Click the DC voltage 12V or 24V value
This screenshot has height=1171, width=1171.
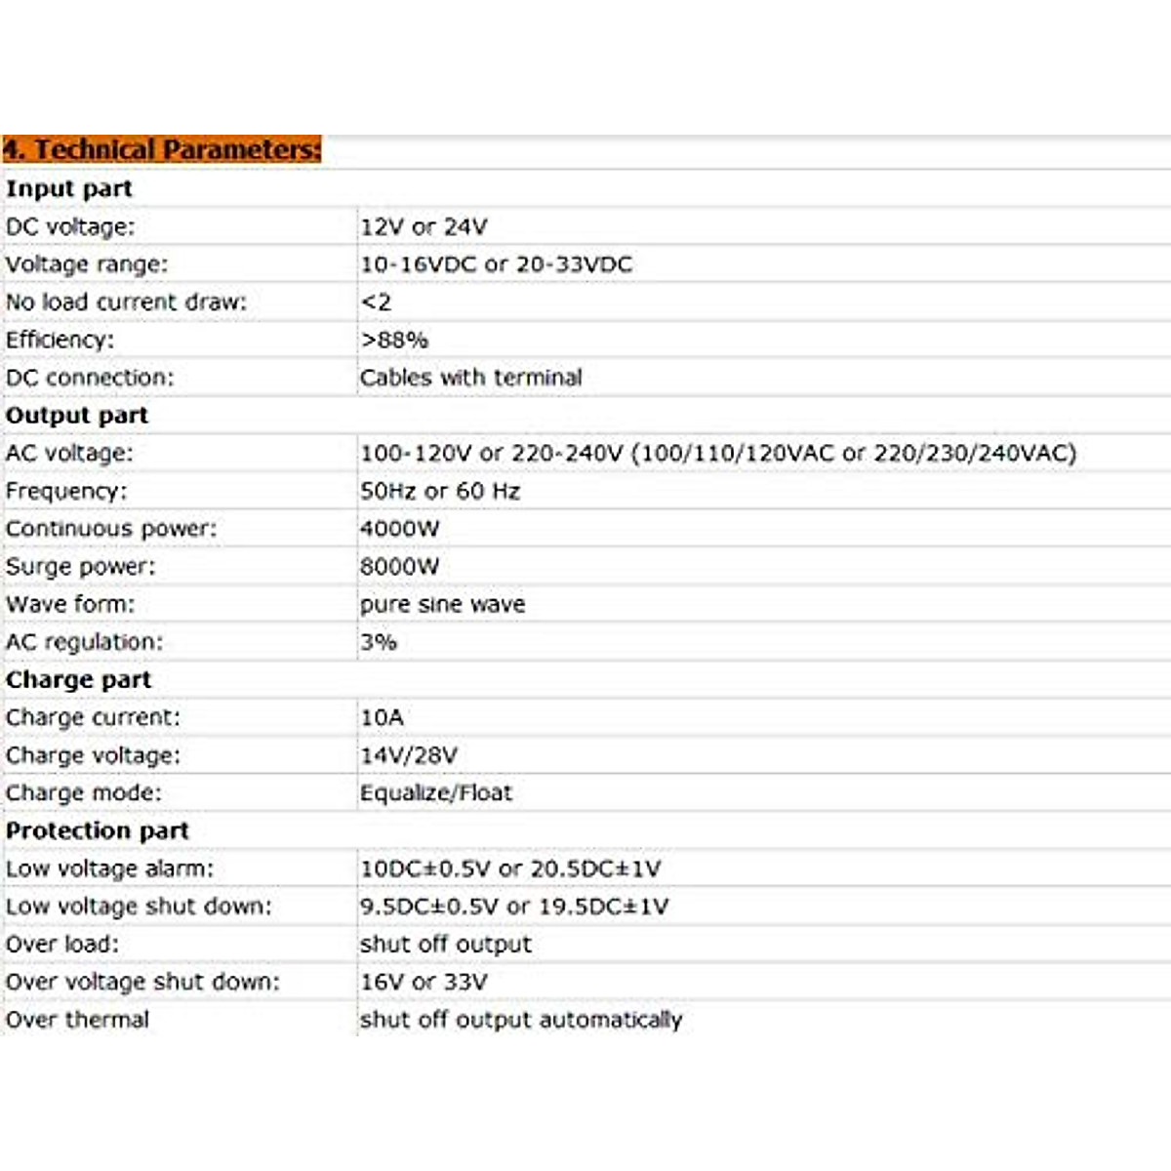point(424,226)
